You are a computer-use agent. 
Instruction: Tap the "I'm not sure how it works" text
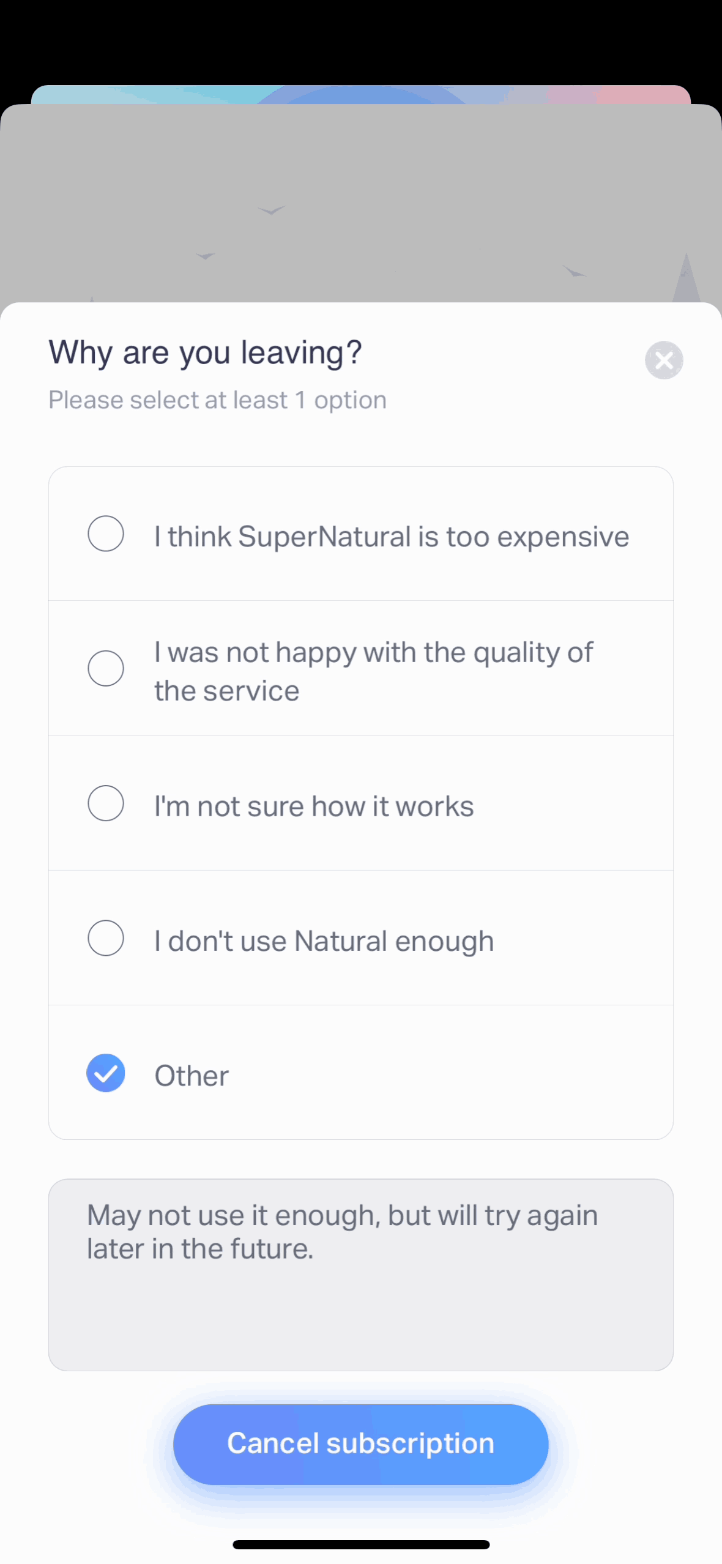point(314,806)
